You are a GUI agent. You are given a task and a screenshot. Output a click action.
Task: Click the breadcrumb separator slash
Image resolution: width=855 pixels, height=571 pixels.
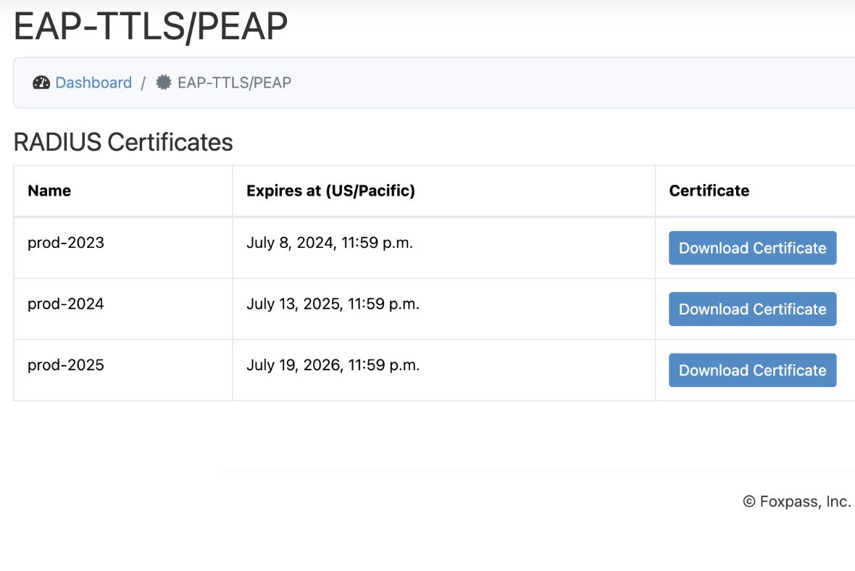[x=144, y=82]
